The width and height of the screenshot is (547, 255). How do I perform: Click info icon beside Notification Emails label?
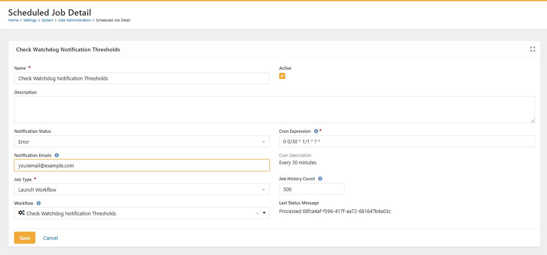tap(56, 155)
